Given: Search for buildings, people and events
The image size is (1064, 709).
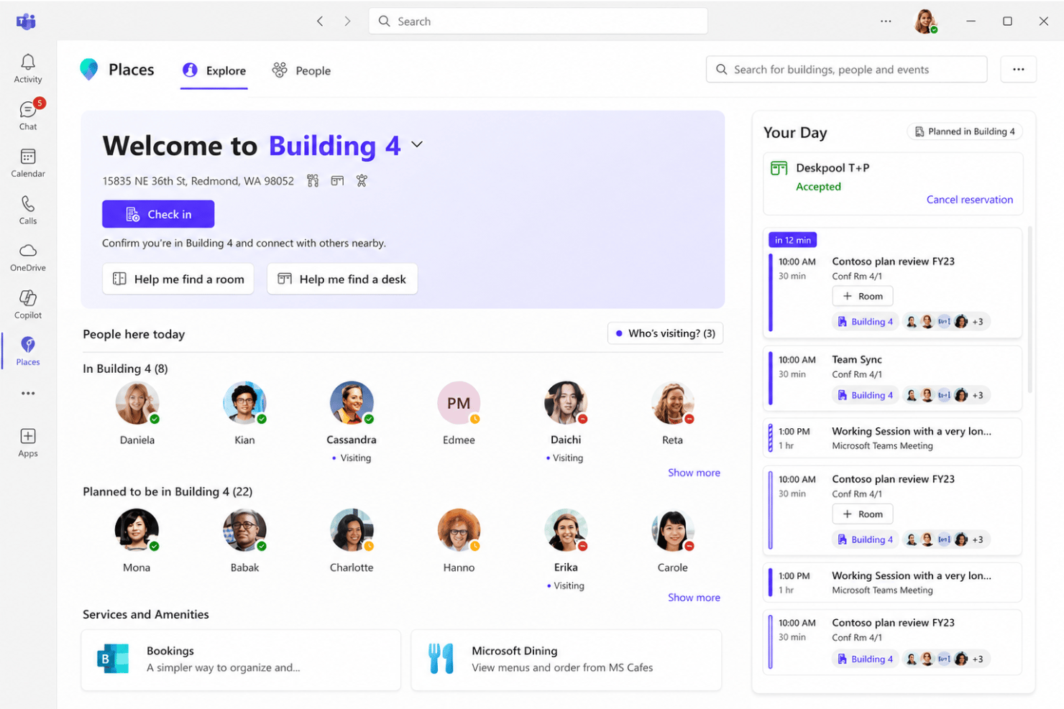Looking at the screenshot, I should [x=847, y=70].
